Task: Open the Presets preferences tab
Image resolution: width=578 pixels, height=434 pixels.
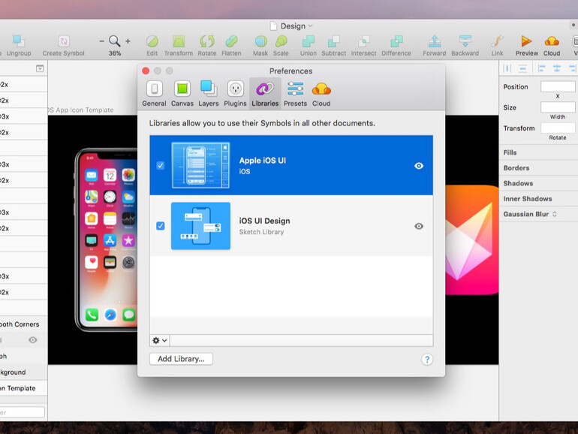Action: click(x=295, y=94)
